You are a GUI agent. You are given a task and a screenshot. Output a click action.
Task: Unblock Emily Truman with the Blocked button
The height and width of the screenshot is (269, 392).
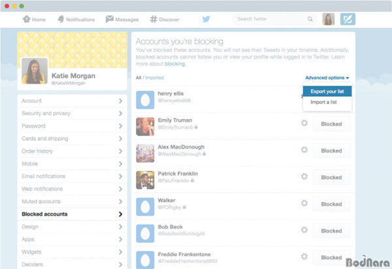[x=331, y=124]
